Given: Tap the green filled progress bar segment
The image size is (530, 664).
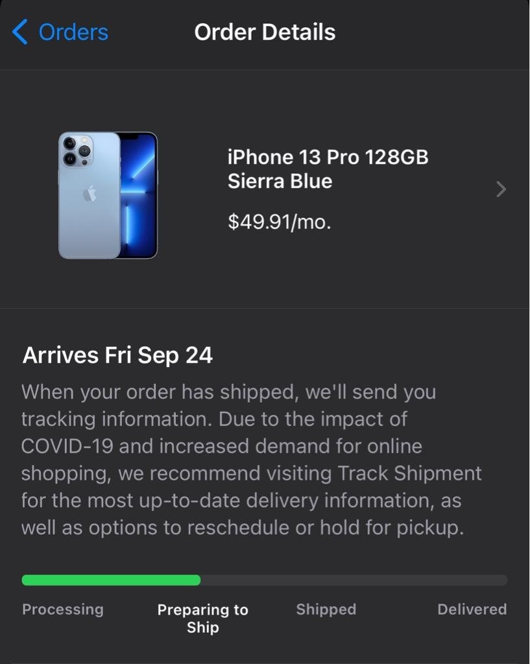Looking at the screenshot, I should (x=111, y=580).
